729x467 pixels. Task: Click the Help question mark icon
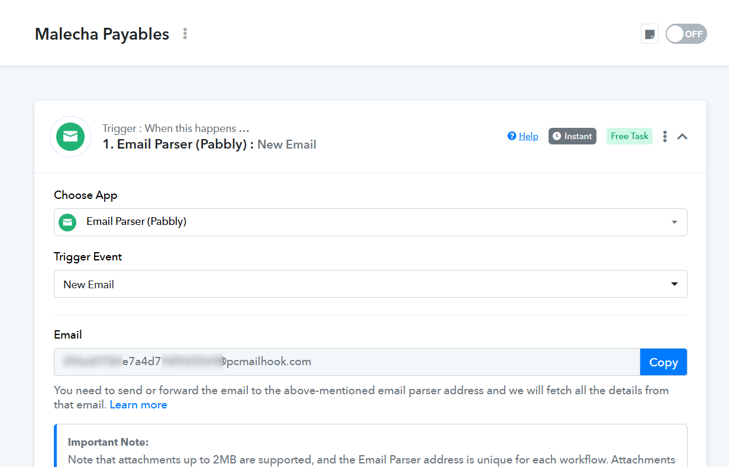click(512, 136)
